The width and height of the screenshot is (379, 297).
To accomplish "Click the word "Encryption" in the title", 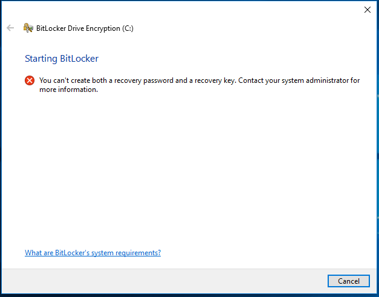I will (103, 28).
